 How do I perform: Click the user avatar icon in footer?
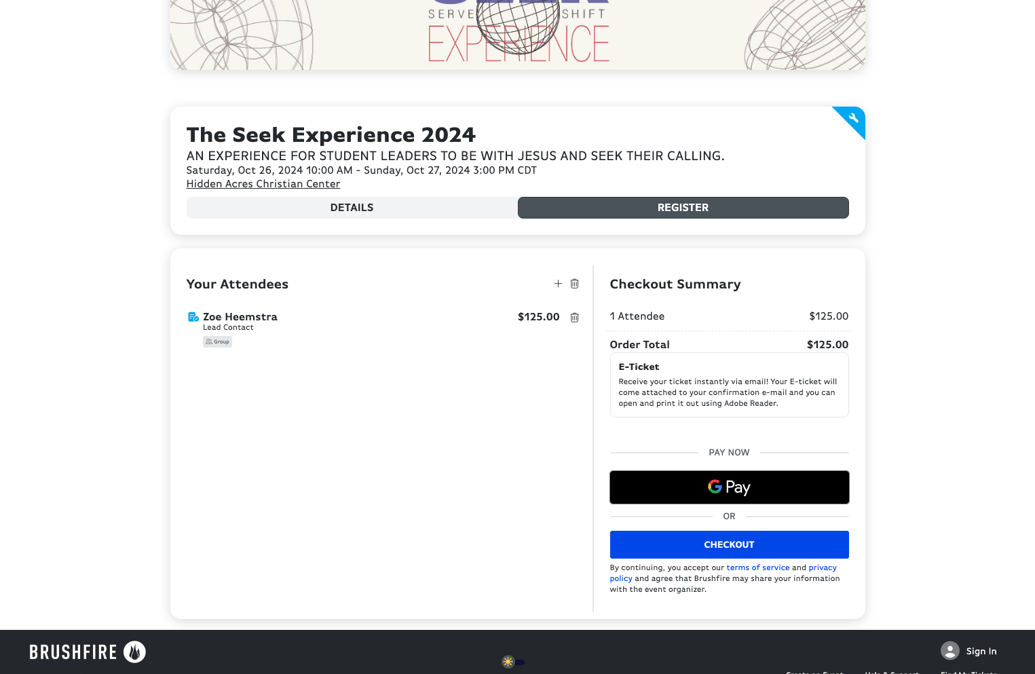pyautogui.click(x=949, y=651)
